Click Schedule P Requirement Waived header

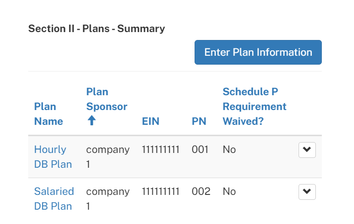254,107
